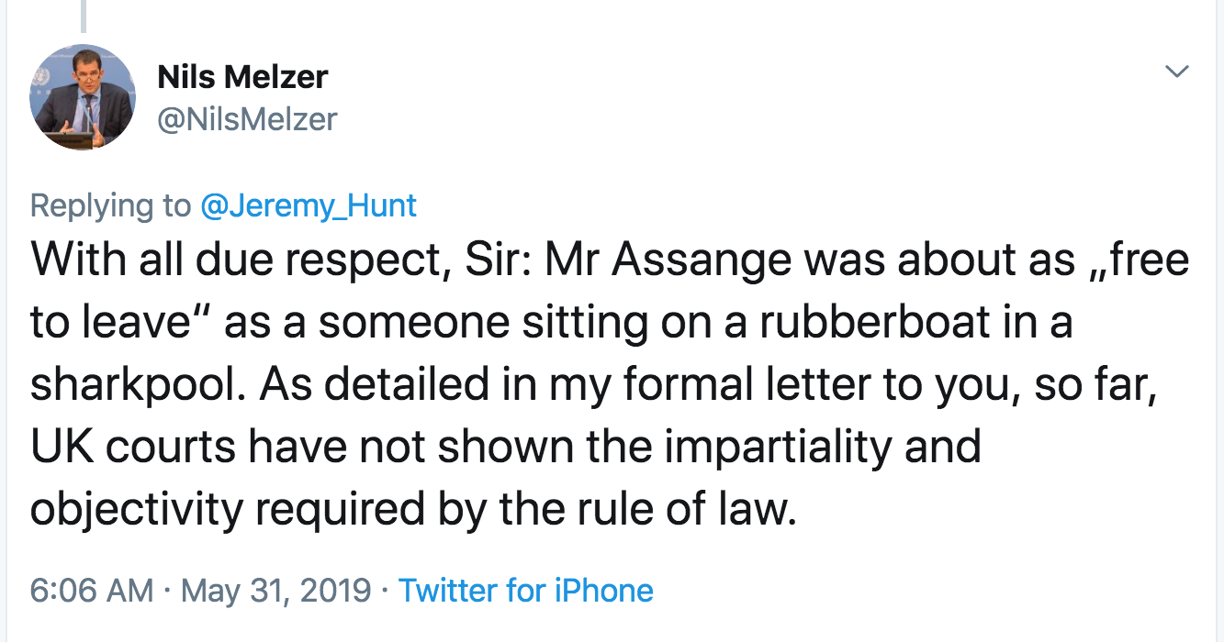Image resolution: width=1224 pixels, height=642 pixels.
Task: Click the May 31, 2019 date
Action: (276, 590)
